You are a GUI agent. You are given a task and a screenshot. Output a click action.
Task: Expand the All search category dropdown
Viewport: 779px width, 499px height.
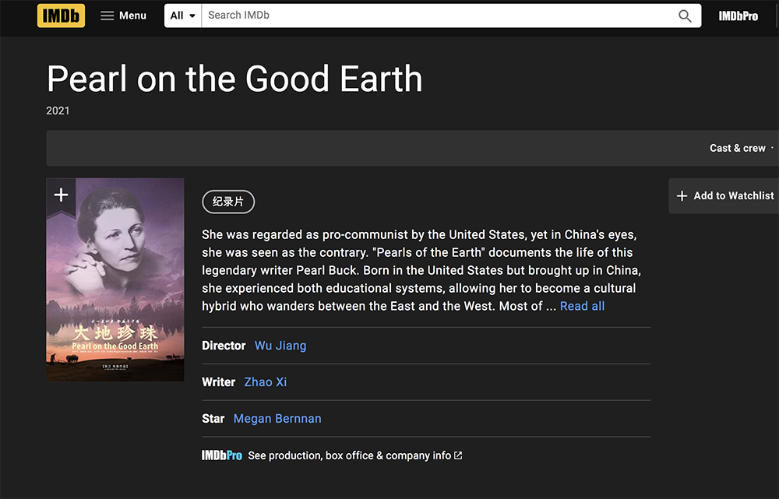(182, 16)
